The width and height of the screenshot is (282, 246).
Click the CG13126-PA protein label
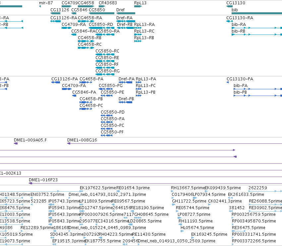pos(65,79)
